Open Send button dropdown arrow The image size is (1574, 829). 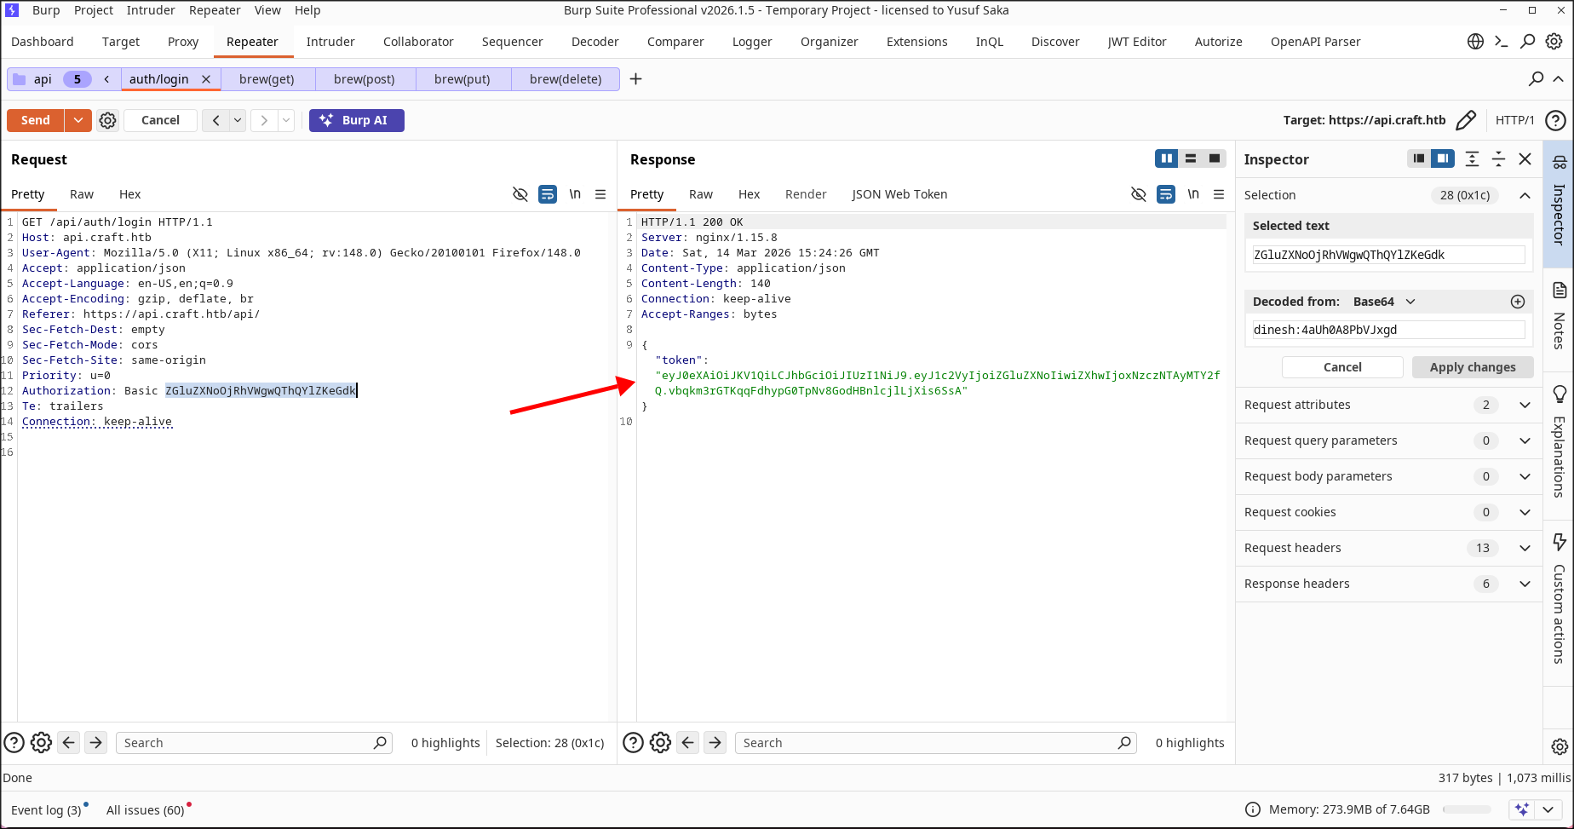[78, 120]
